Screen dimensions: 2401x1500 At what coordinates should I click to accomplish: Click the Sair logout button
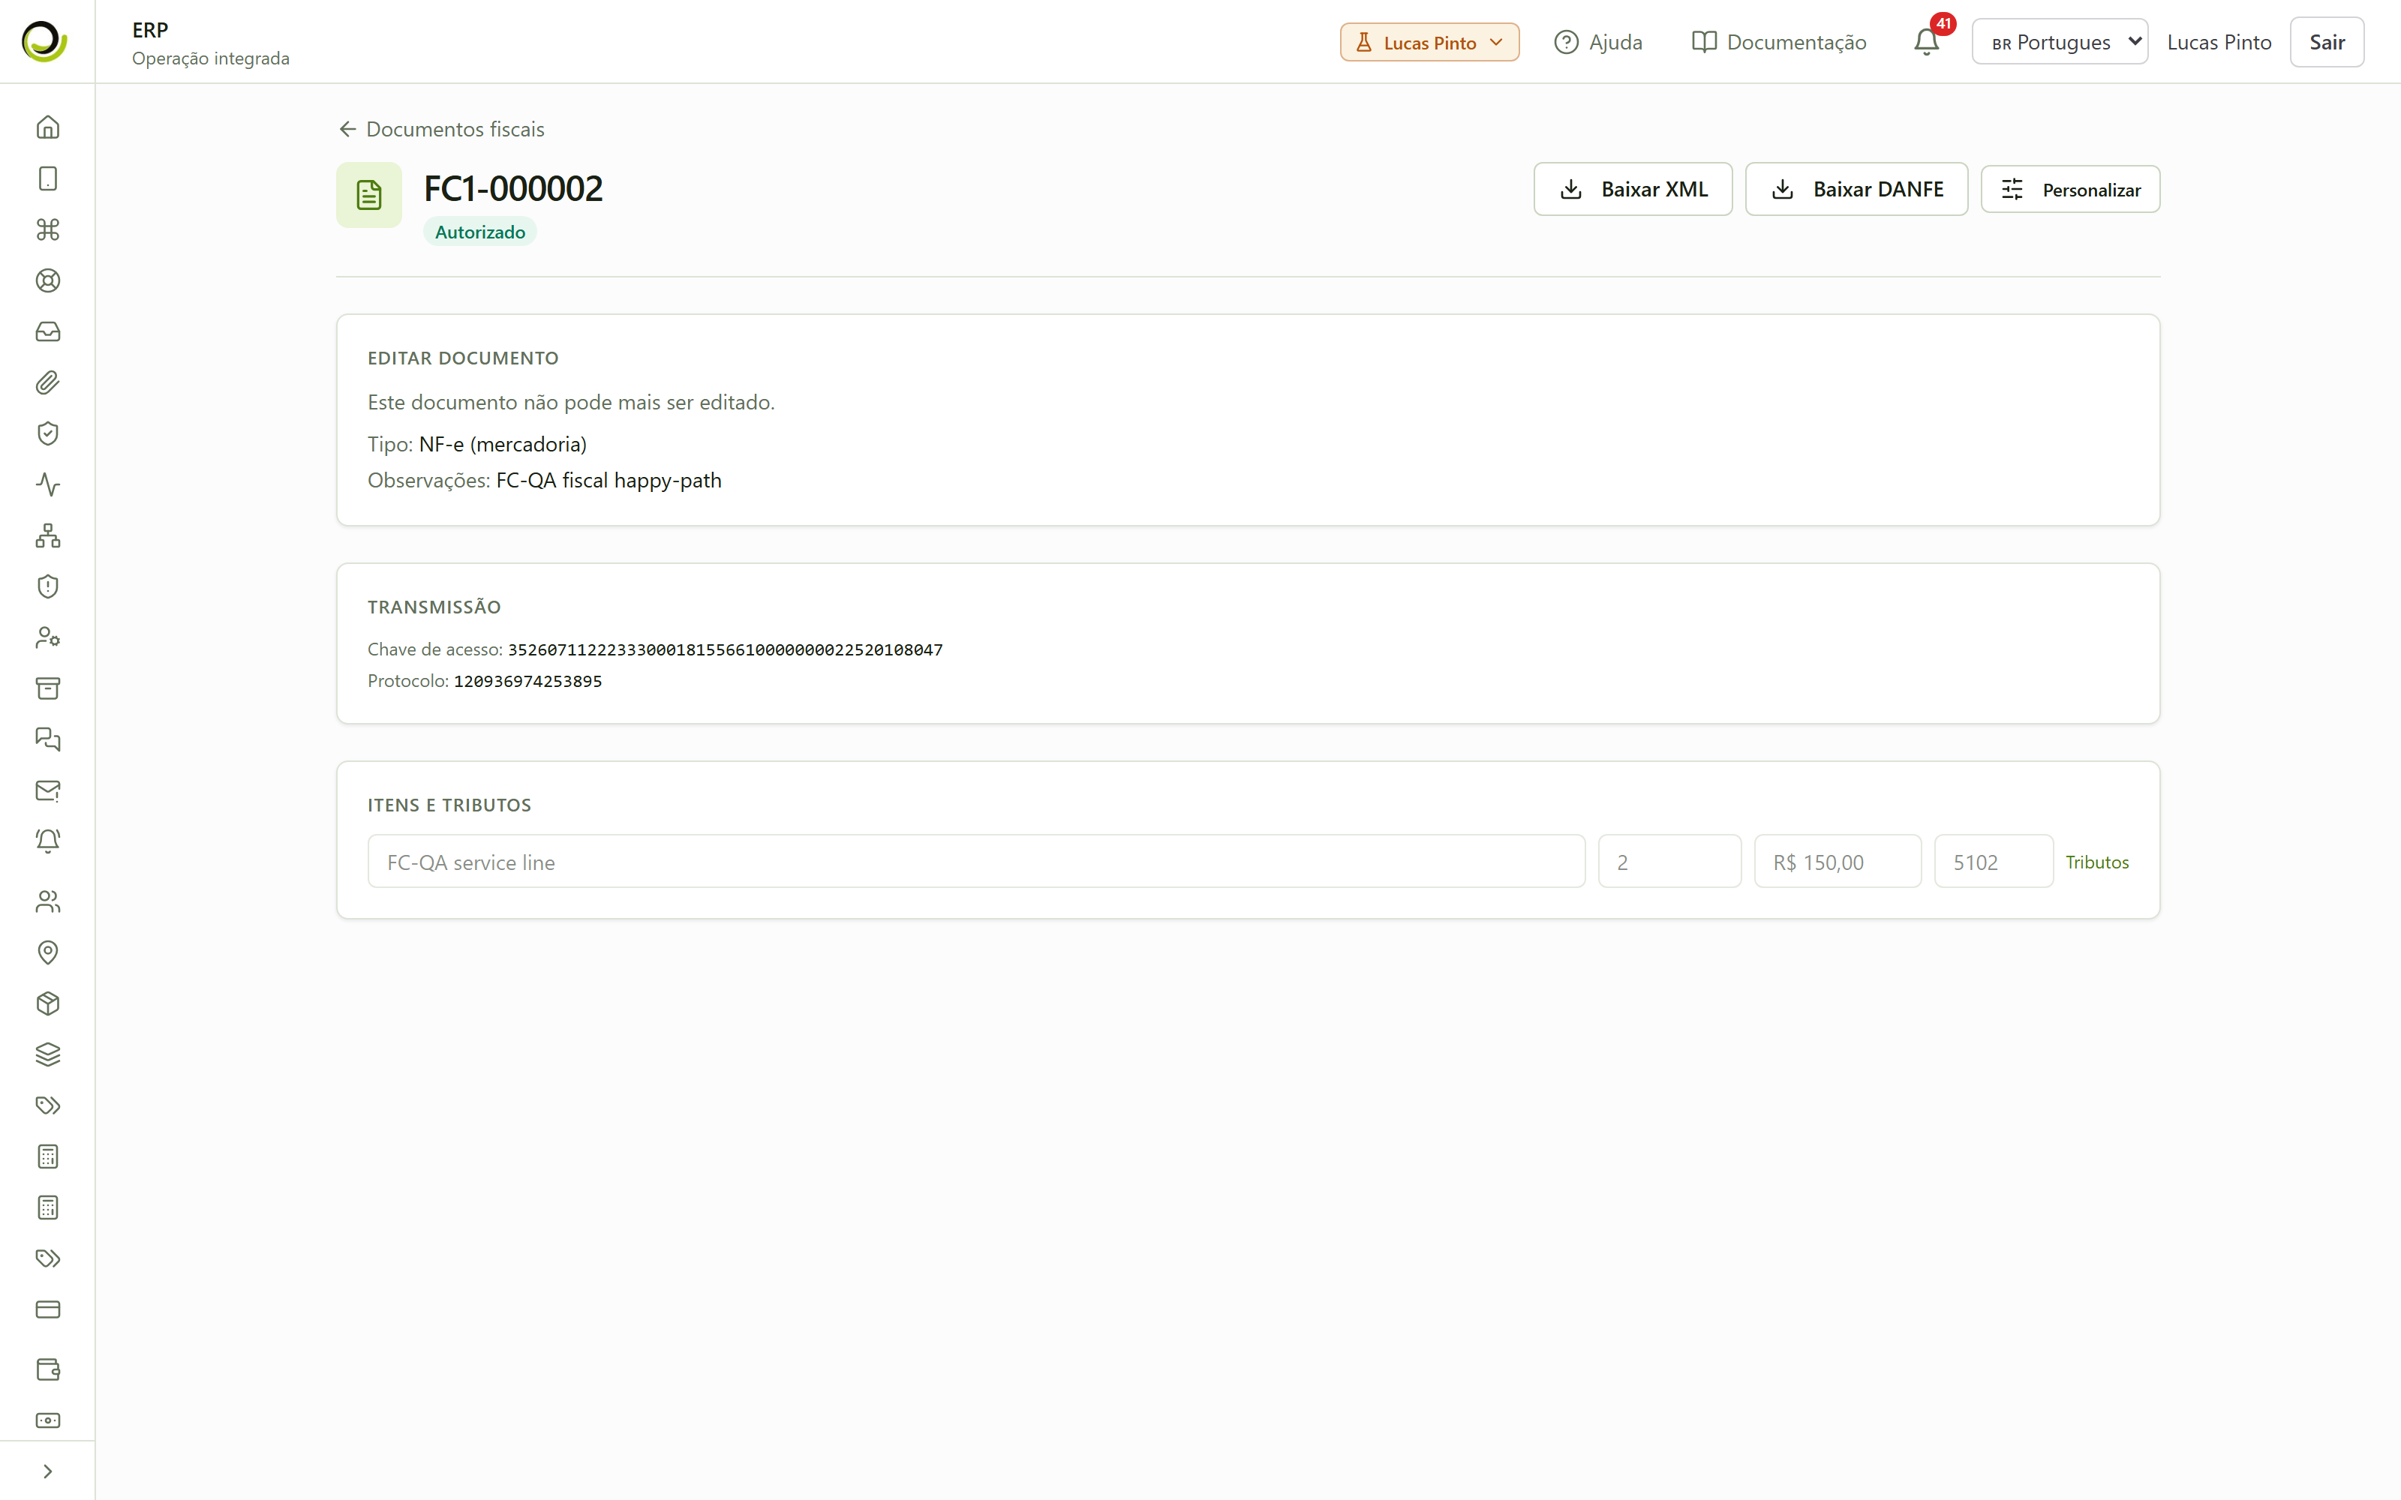point(2327,42)
